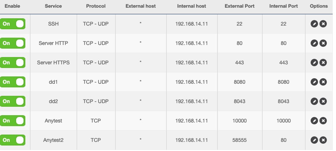Screen dimensions: 336x151
Task: Click the Service column header
Action: pos(53,6)
